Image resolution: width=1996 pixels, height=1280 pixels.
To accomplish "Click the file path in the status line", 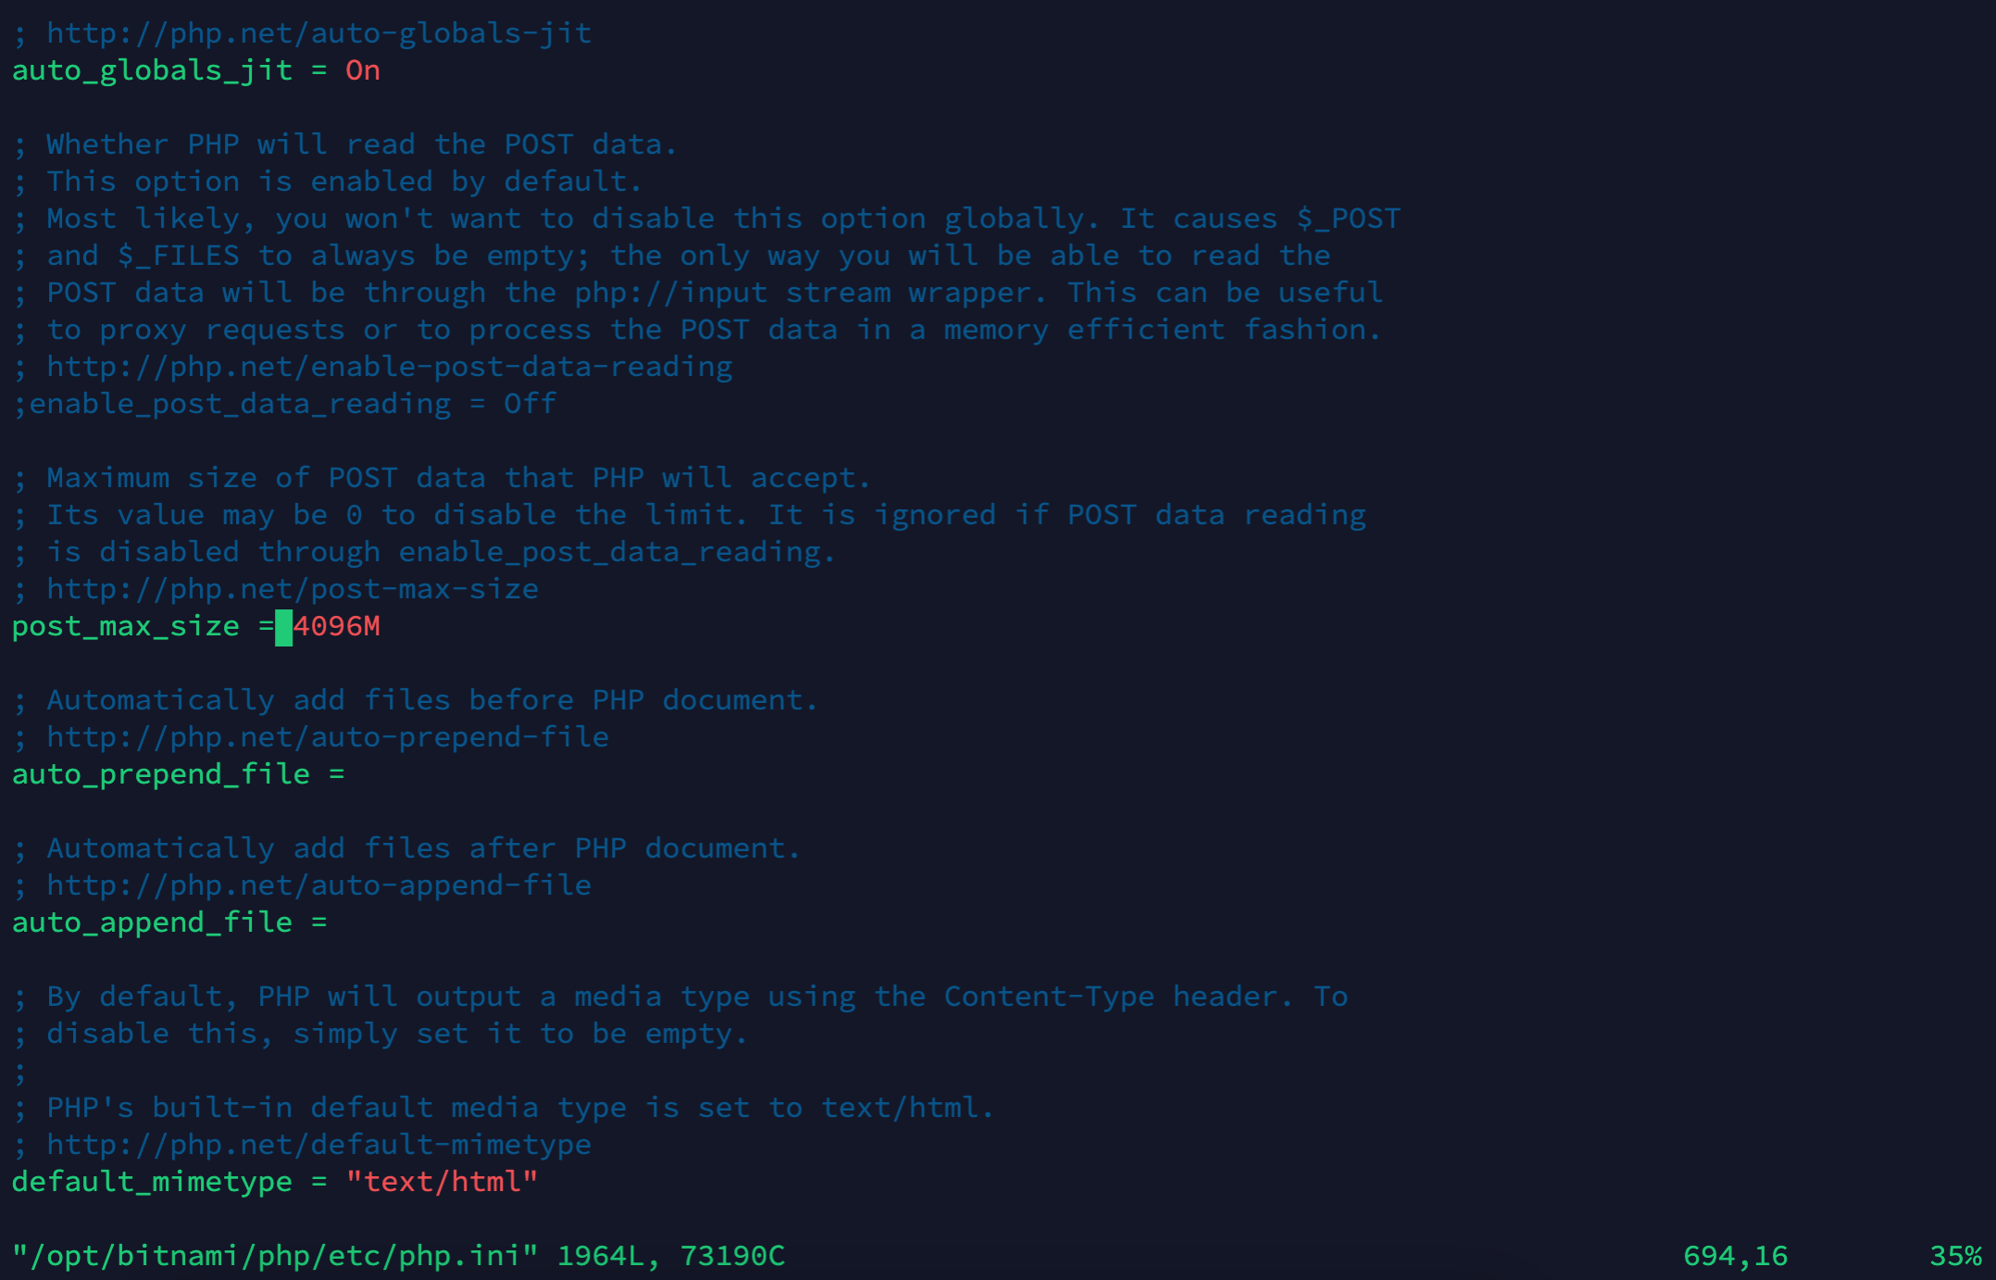I will point(275,1256).
